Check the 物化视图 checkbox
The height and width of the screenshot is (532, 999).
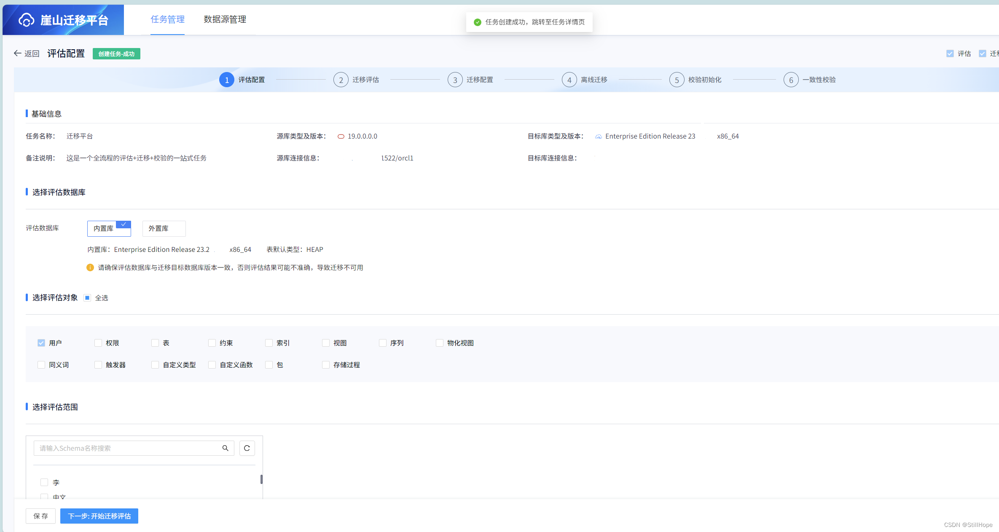[440, 343]
